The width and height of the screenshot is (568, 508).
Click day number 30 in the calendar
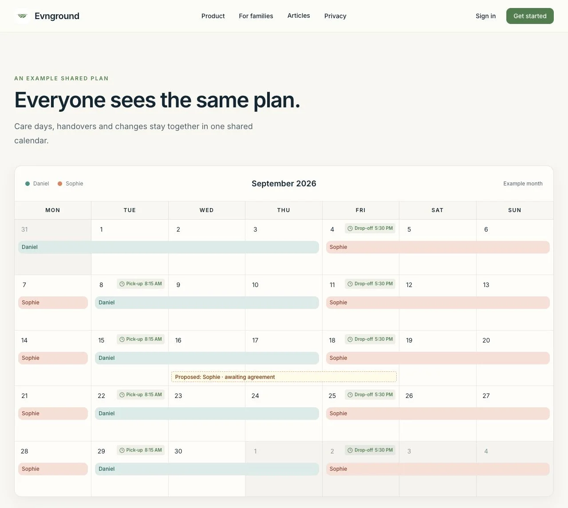pos(178,451)
